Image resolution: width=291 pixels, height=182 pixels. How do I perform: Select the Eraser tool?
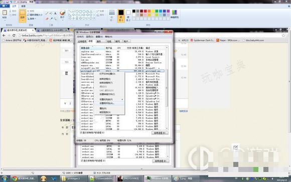click(x=47, y=19)
